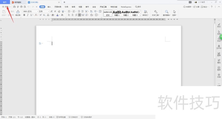This screenshot has height=119, width=222.
Task: Open the 文件 menu
Action: (6, 7)
